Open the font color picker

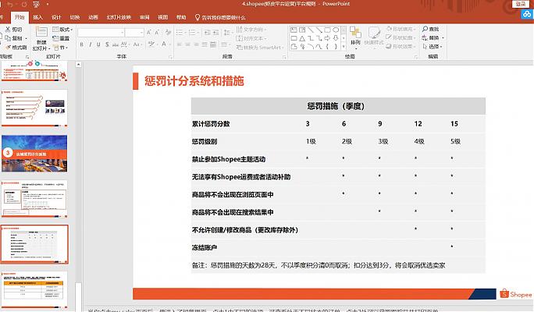(168, 44)
